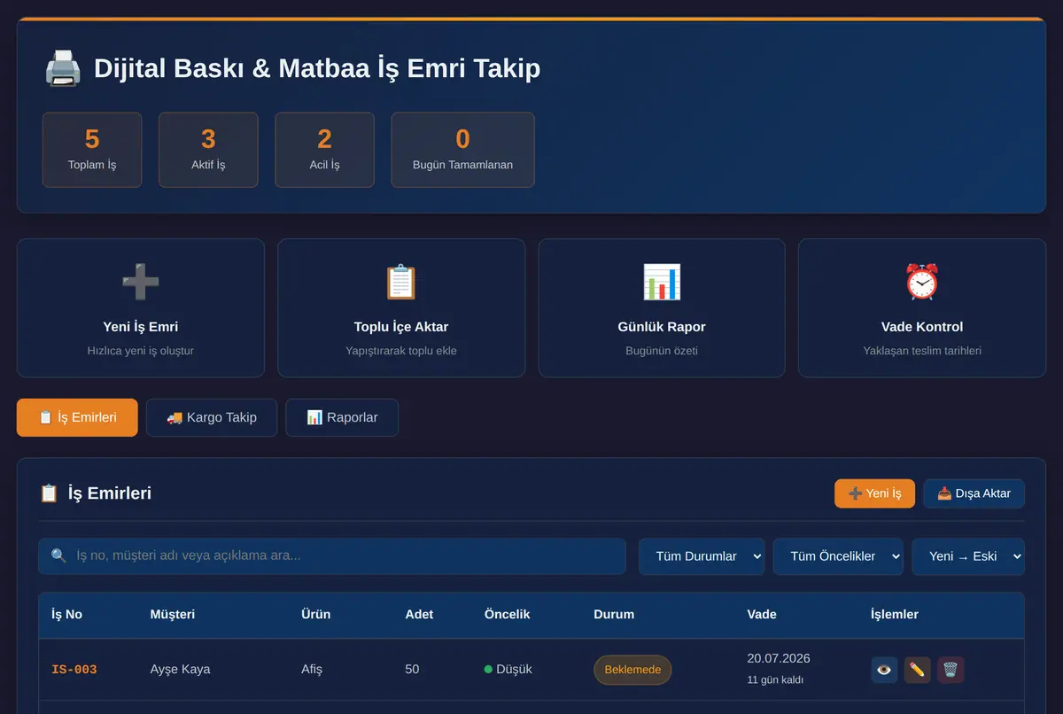
Task: Delete job IS-003 with the trash icon
Action: point(950,670)
